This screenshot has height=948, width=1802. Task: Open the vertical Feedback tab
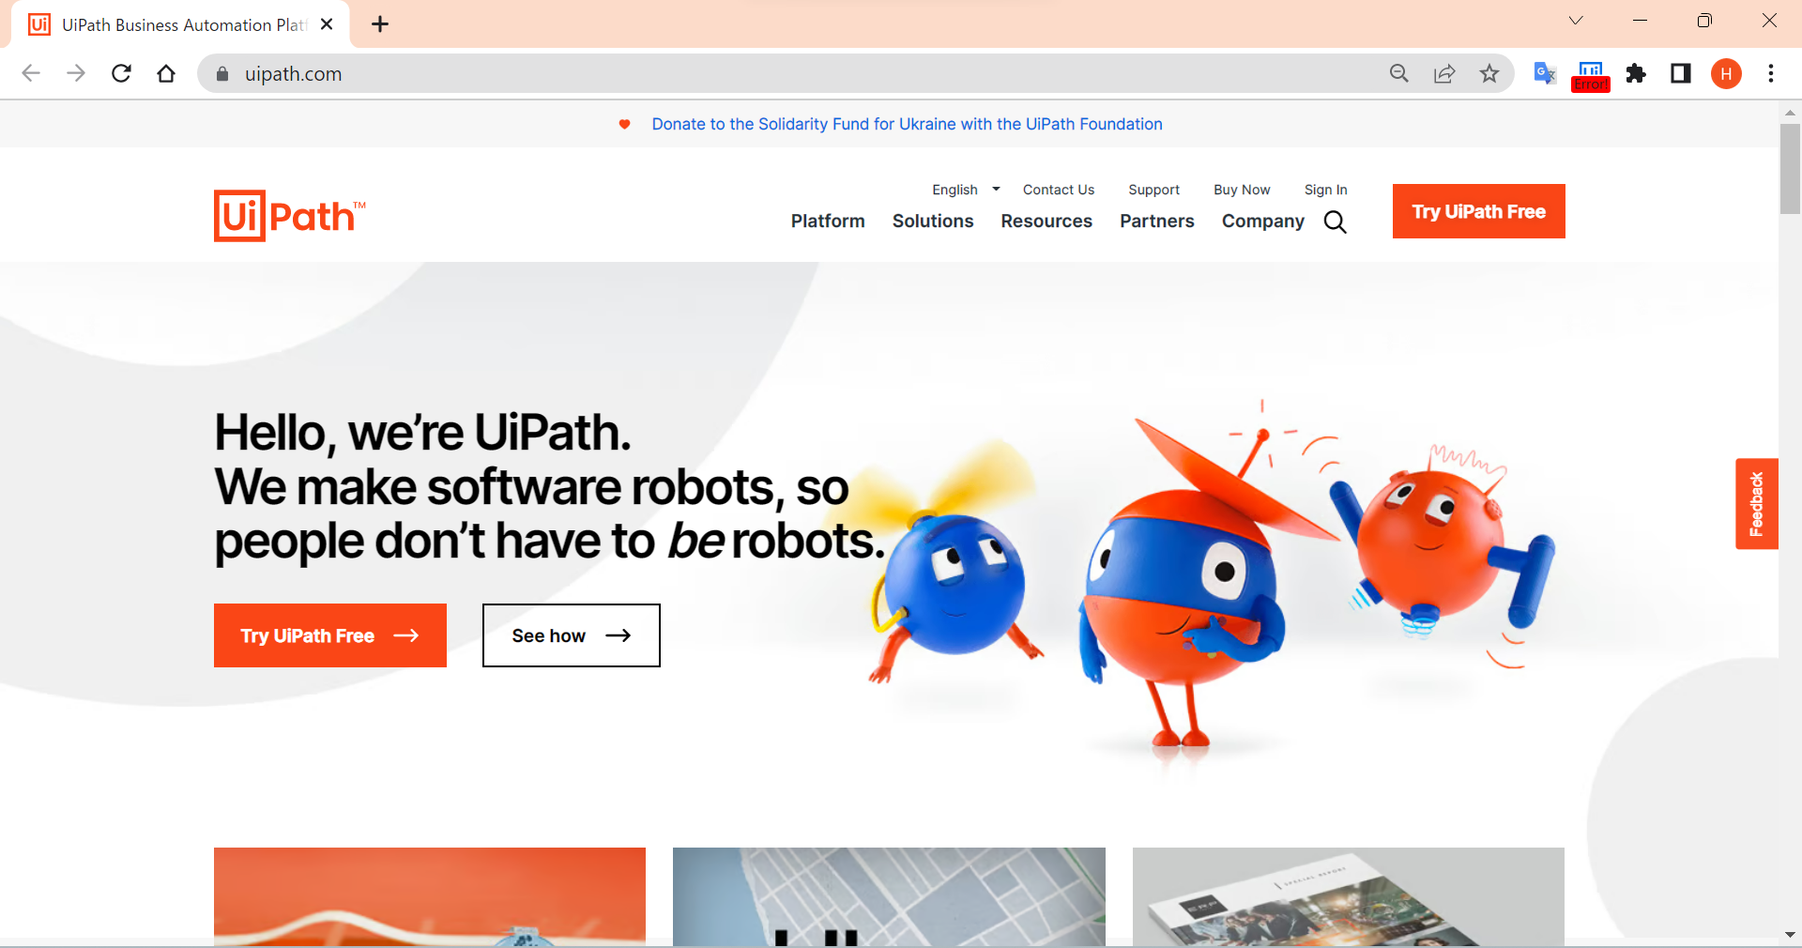1757,504
